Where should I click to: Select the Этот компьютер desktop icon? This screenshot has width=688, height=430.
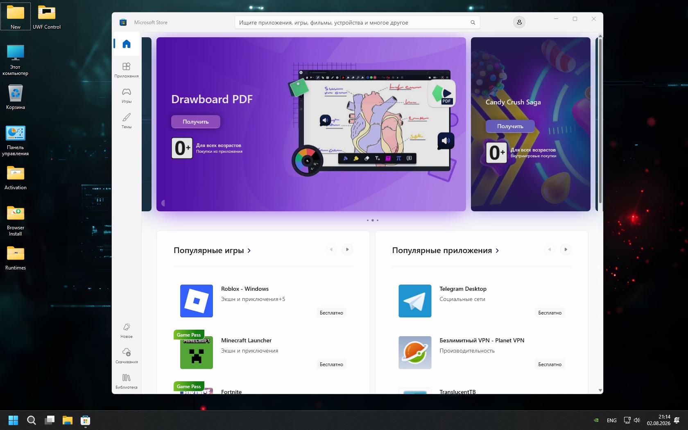click(16, 60)
